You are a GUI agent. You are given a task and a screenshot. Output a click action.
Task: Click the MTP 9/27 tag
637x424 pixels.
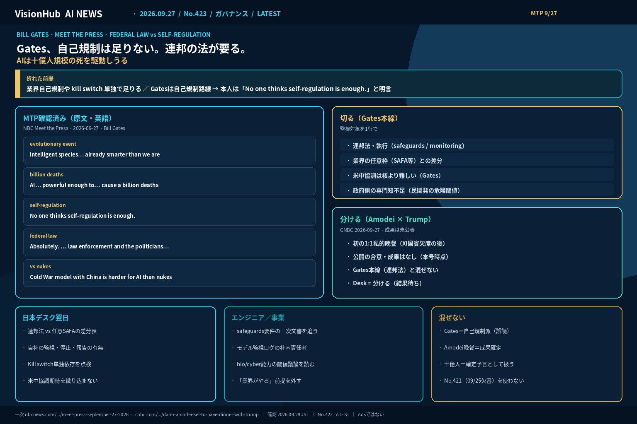(x=544, y=13)
